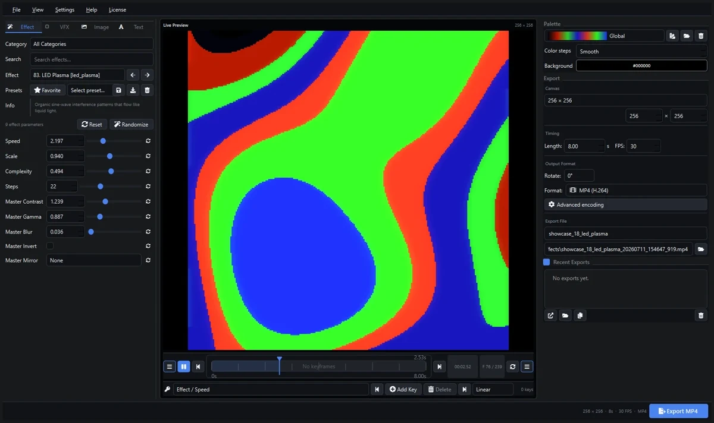This screenshot has height=423, width=714.
Task: Click the Randomize button
Action: point(131,124)
